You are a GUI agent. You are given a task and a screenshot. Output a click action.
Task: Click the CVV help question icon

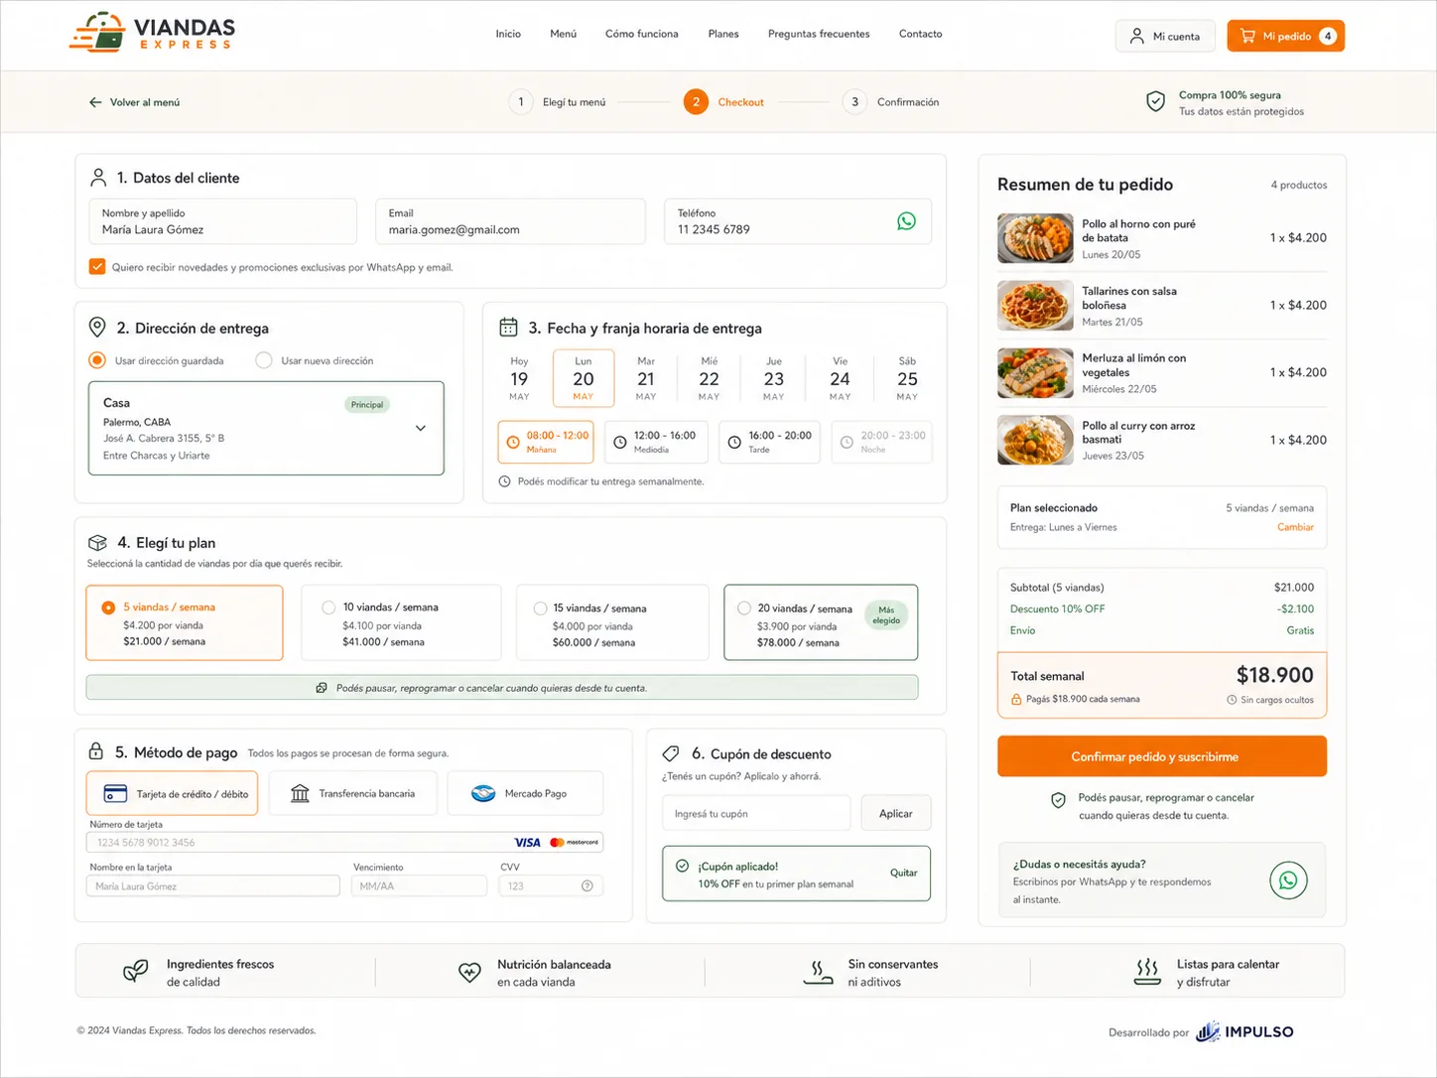(x=588, y=886)
